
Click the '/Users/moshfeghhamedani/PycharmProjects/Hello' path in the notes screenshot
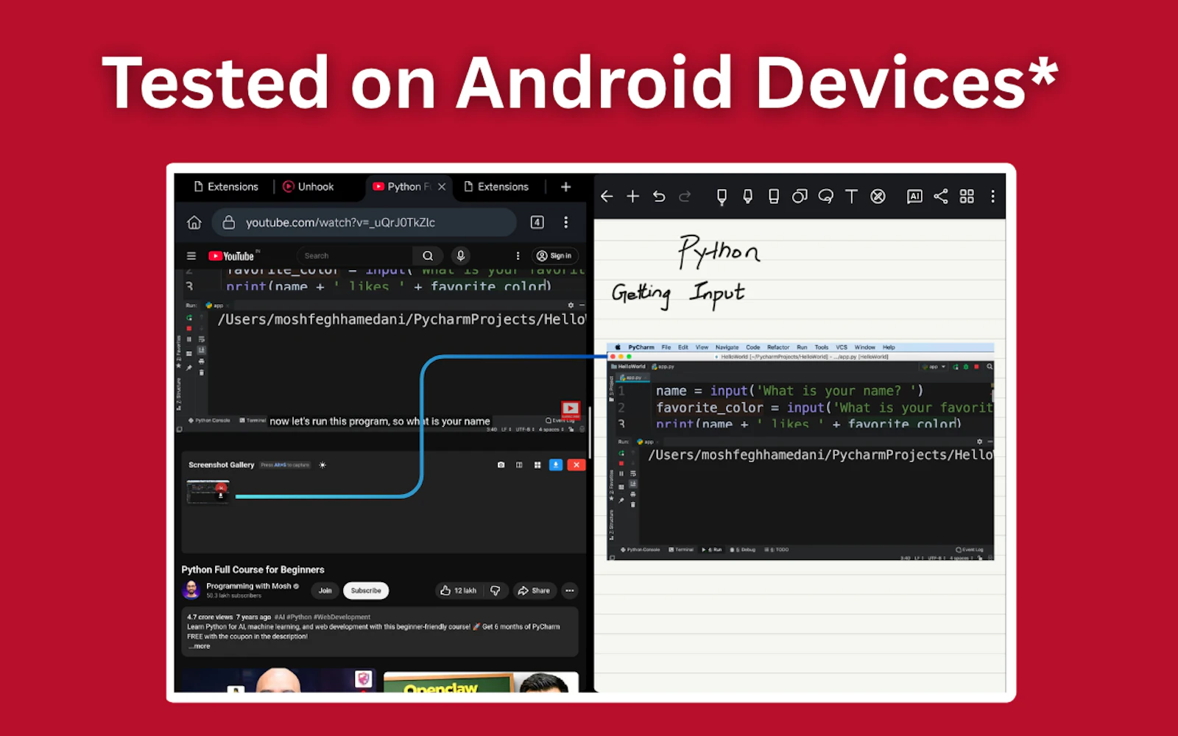(820, 455)
